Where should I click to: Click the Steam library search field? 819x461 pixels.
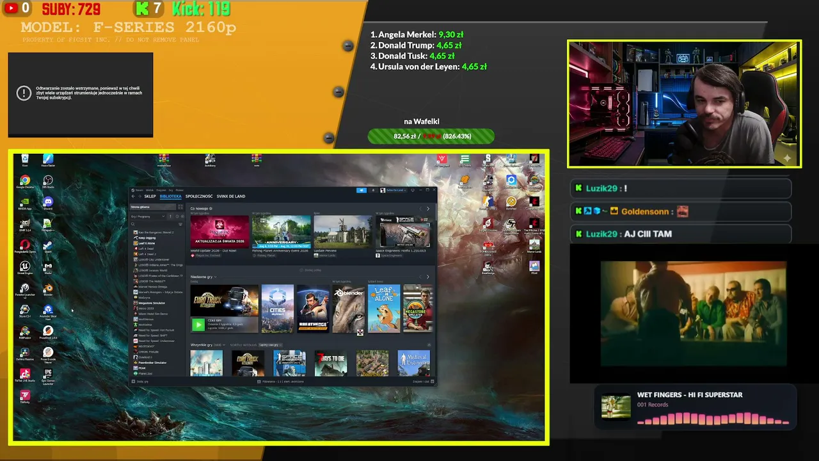tap(153, 224)
